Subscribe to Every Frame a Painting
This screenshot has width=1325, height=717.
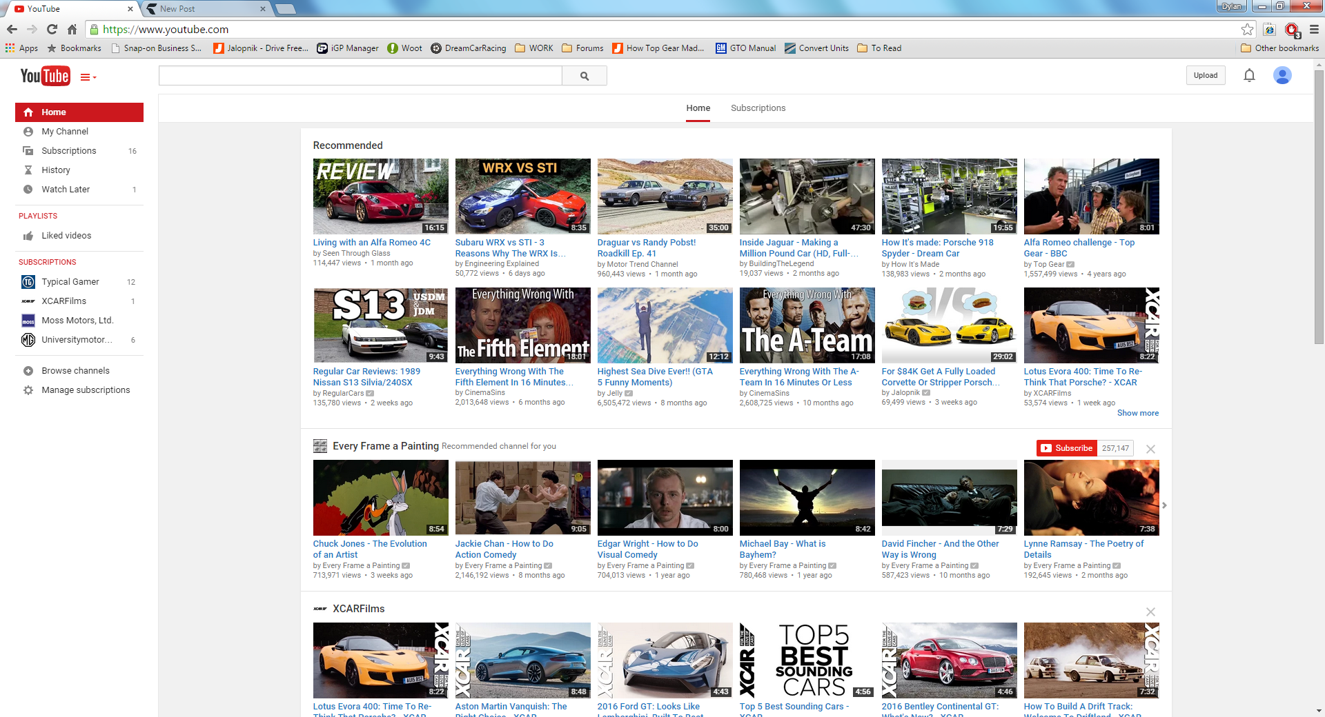(x=1067, y=448)
